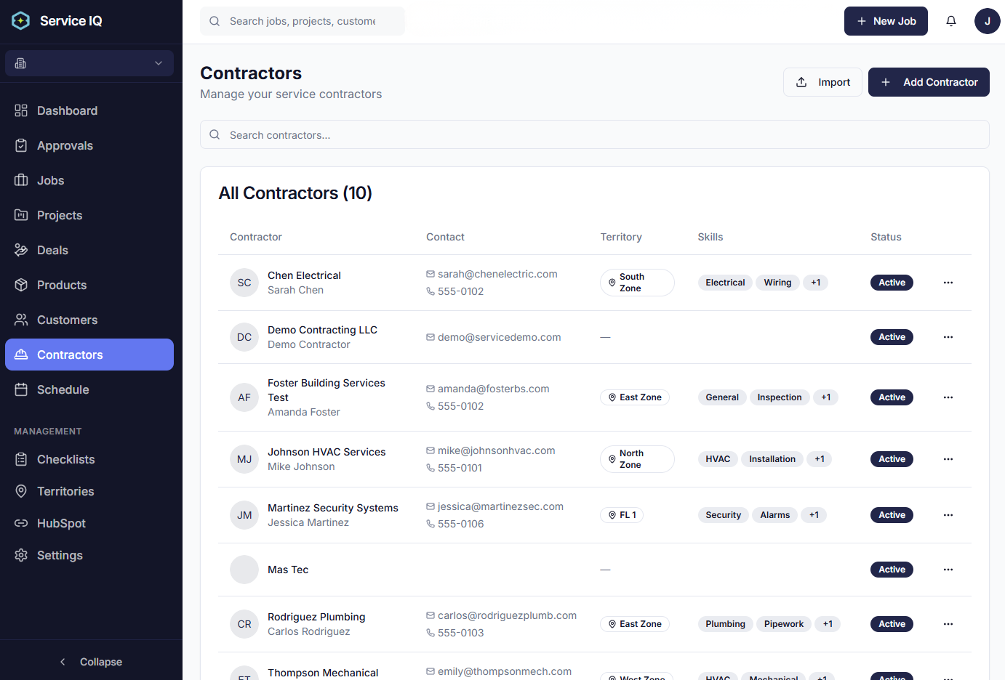This screenshot has height=680, width=1005.
Task: Click South Zone territory badge
Action: tap(637, 283)
